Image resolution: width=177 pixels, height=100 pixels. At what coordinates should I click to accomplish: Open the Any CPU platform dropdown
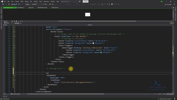(37, 4)
